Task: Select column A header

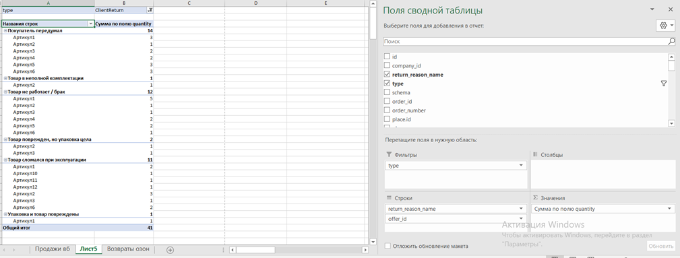Action: coord(48,3)
